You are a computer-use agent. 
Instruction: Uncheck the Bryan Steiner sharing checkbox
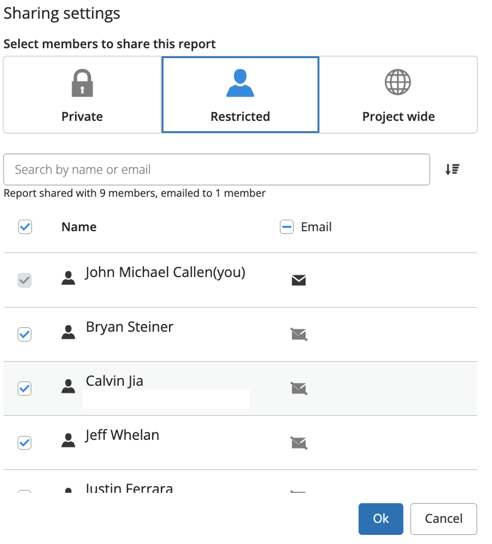point(25,334)
